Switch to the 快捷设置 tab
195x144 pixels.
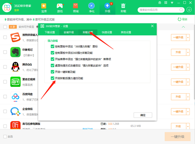click(107, 33)
